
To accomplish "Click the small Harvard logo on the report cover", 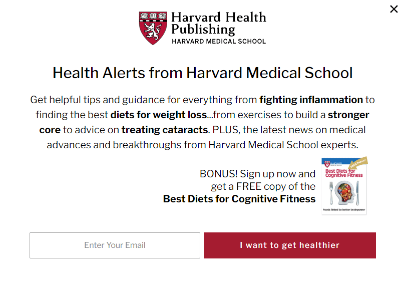I will 333,164.
